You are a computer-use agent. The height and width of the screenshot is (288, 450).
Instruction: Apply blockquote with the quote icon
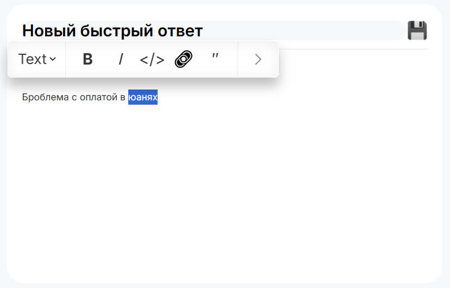(x=215, y=57)
